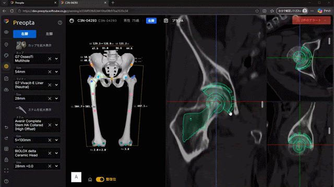Click the favorite star icon in address bar

[257, 11]
